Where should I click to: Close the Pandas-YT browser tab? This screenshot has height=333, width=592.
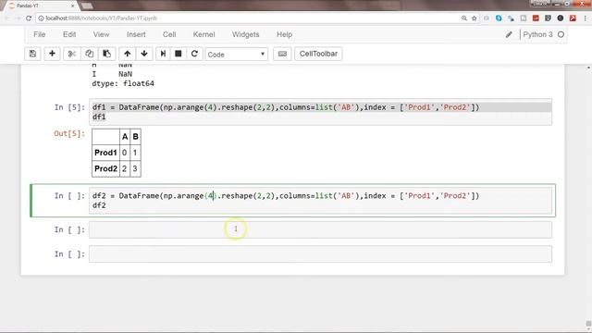(72, 6)
